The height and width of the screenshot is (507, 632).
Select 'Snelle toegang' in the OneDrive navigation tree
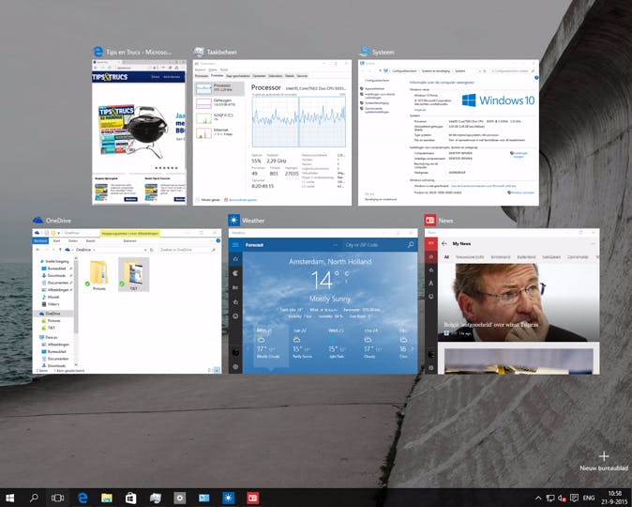click(54, 261)
